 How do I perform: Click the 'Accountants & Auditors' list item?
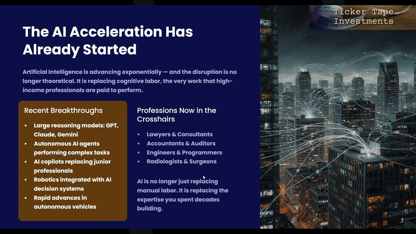click(x=181, y=143)
